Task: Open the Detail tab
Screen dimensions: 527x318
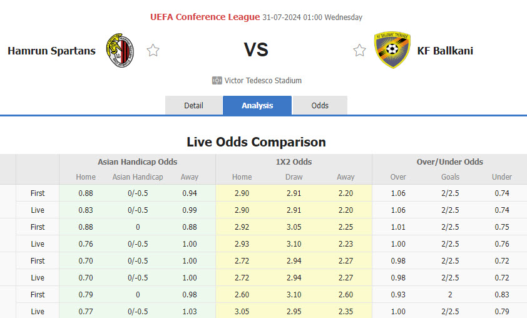Action: (193, 105)
